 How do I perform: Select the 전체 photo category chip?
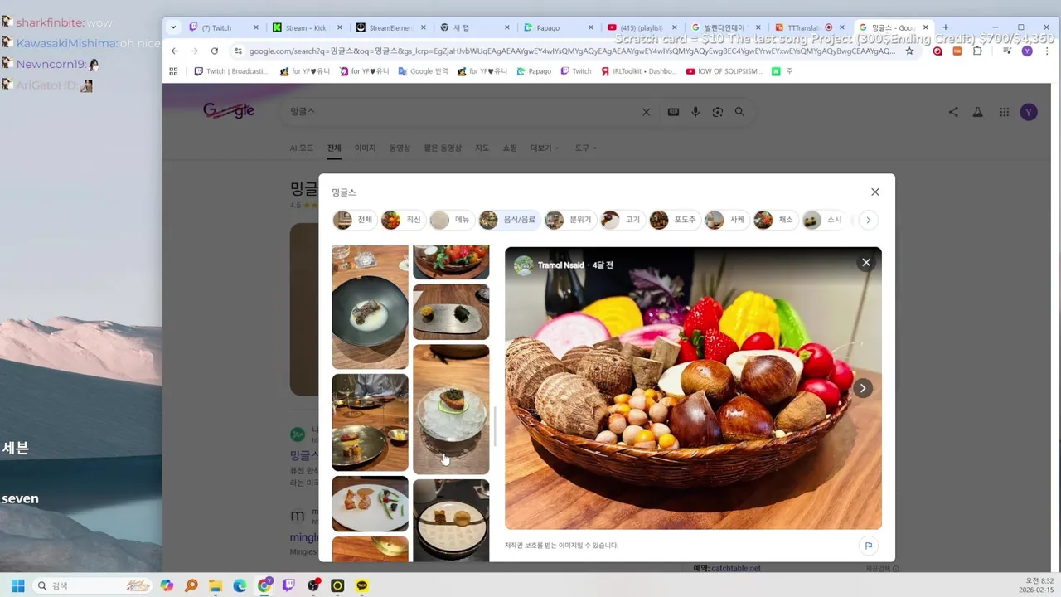pos(354,220)
